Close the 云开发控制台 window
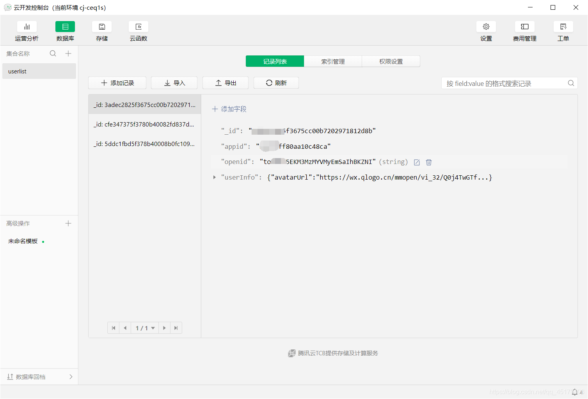 [x=576, y=7]
